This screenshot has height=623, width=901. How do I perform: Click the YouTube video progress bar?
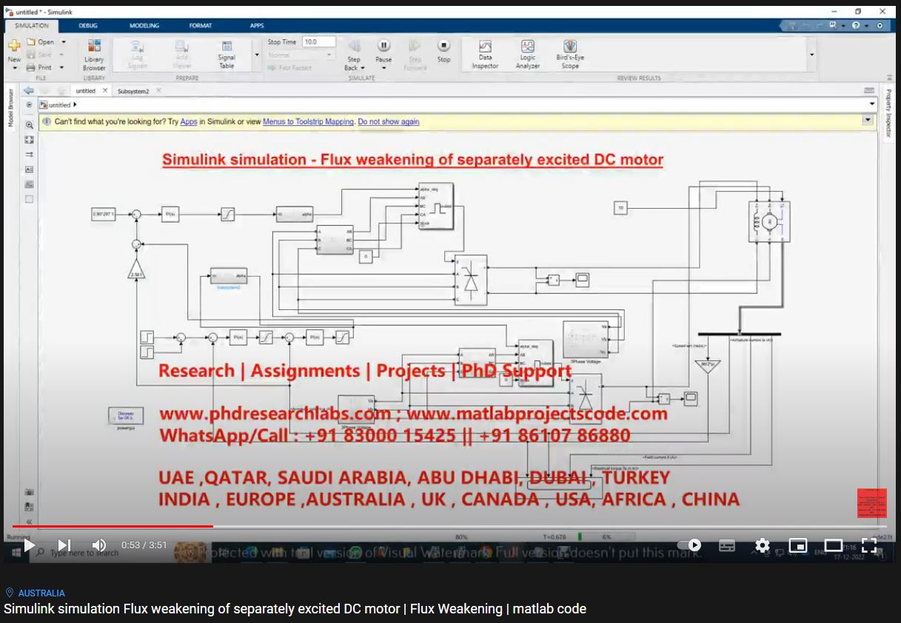pos(450,526)
